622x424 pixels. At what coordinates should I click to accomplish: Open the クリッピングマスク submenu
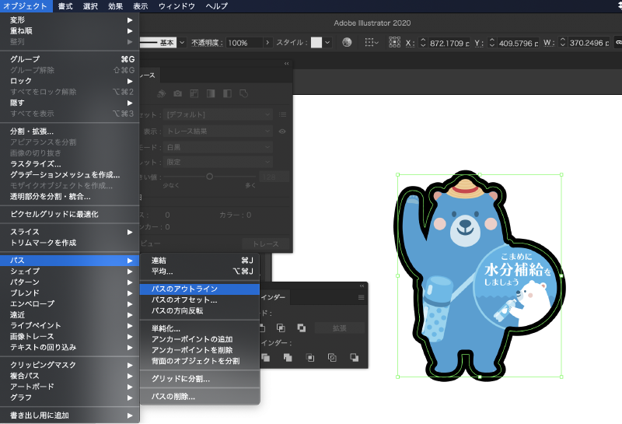point(70,365)
